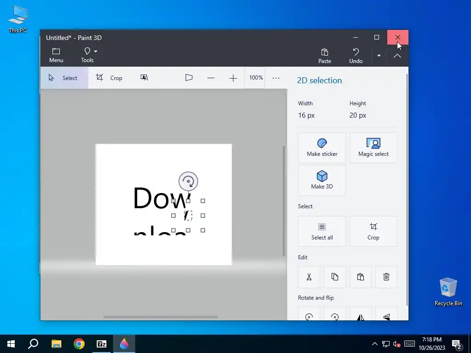The width and height of the screenshot is (471, 353).
Task: Choose the Crop tool in toolbar
Action: tap(109, 78)
